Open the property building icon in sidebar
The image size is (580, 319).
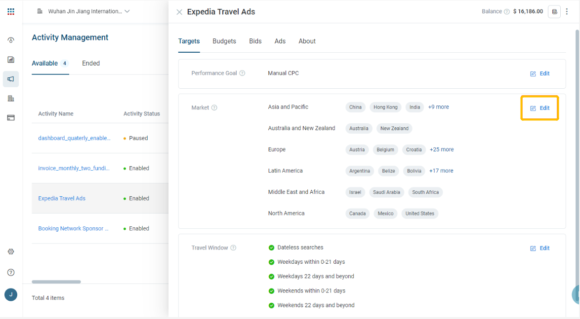click(x=11, y=98)
